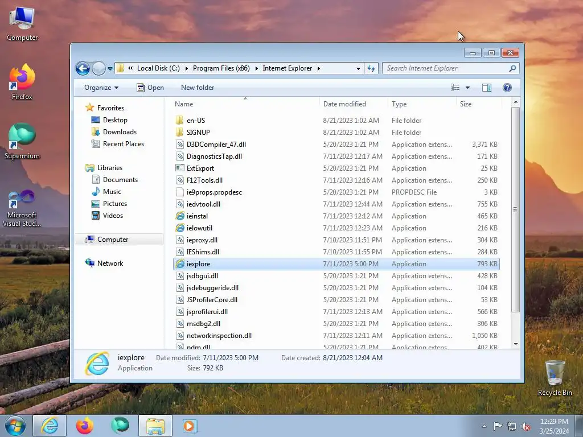Click file list scroll down arrow
Screen dimensions: 583x437
pyautogui.click(x=516, y=344)
